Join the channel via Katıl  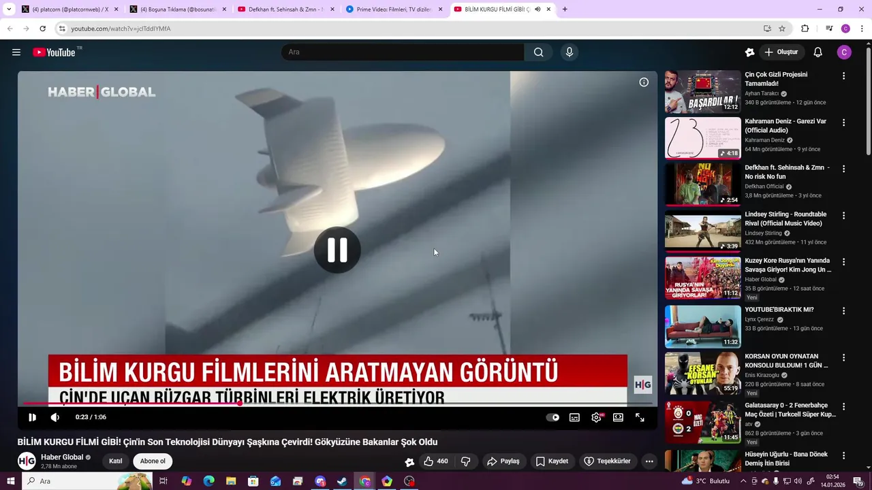coord(116,461)
